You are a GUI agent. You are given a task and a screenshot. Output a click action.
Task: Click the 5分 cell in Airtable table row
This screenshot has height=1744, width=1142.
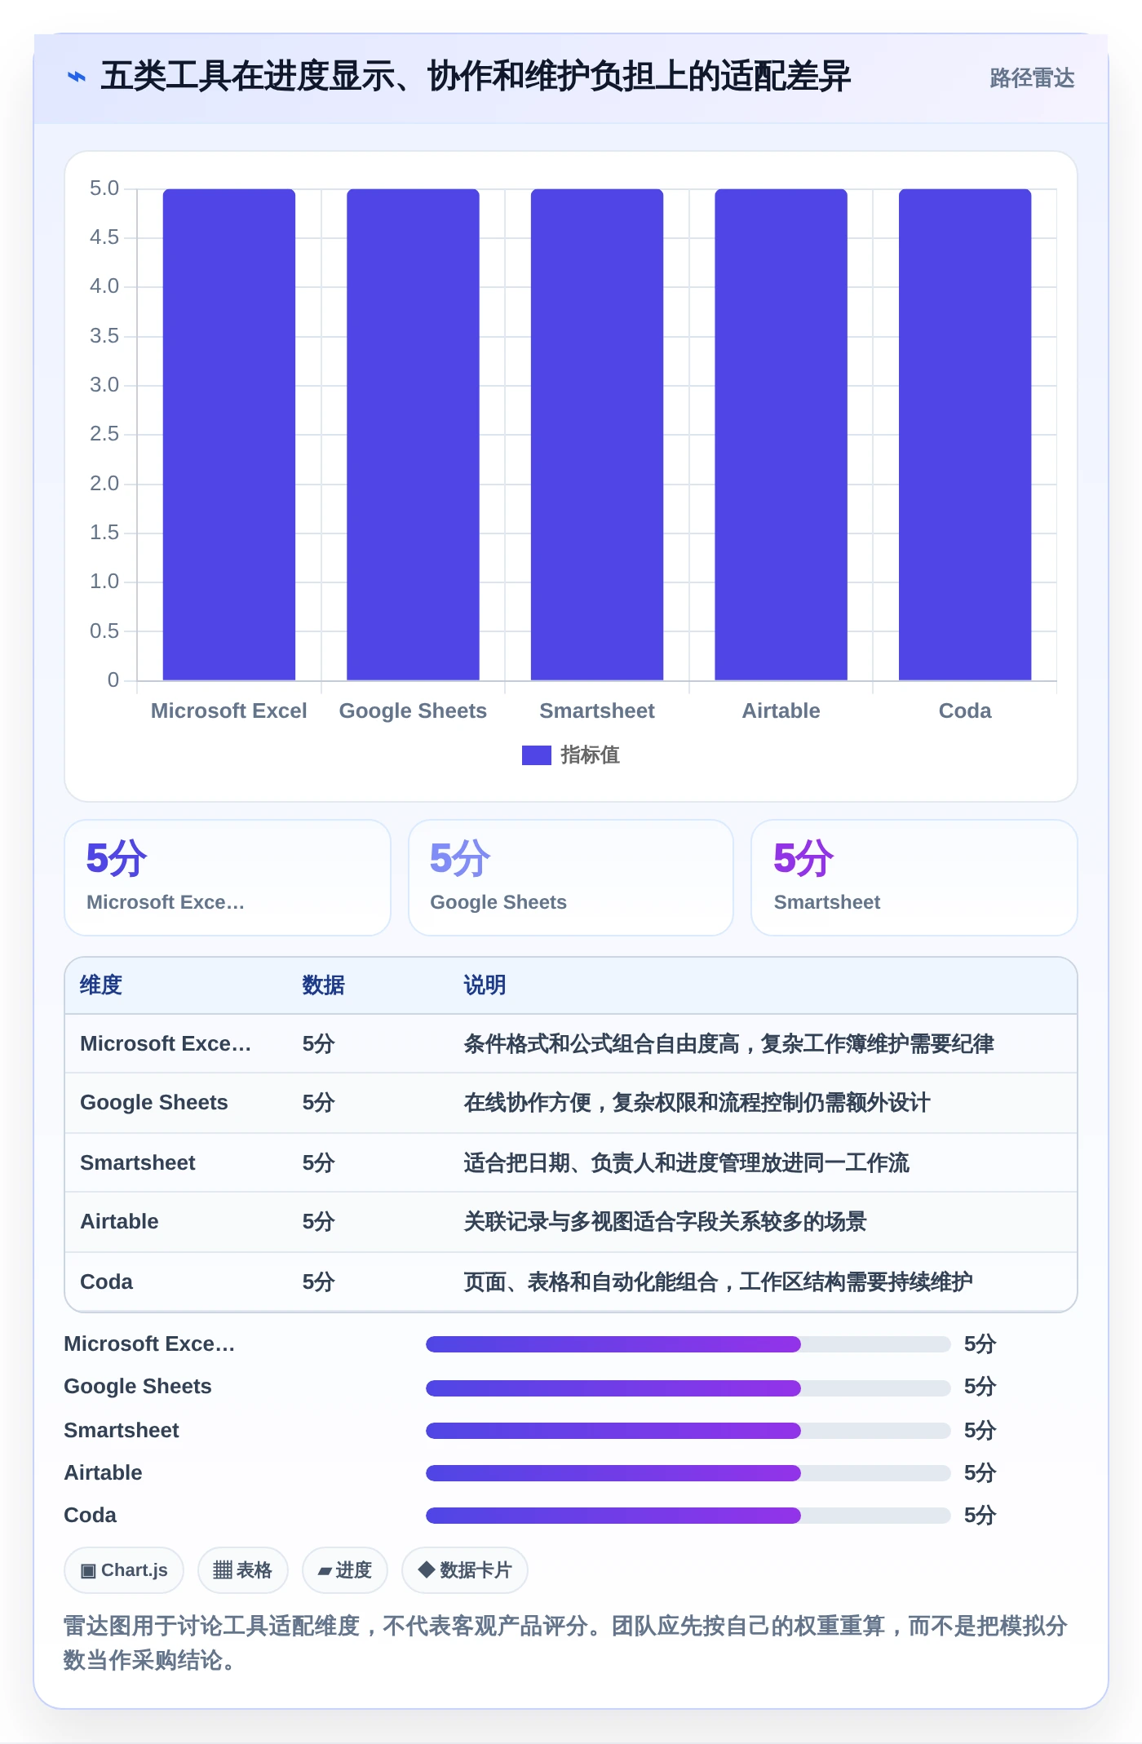(319, 1222)
